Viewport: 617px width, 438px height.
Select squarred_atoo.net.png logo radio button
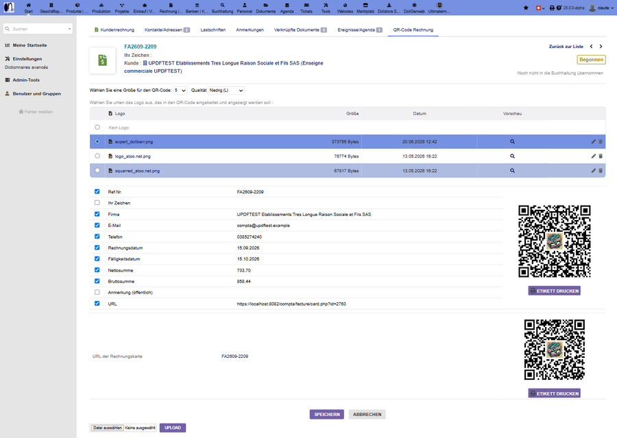pos(97,171)
